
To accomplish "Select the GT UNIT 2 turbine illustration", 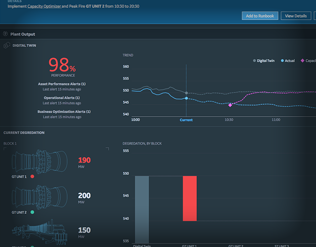I will click(39, 197).
